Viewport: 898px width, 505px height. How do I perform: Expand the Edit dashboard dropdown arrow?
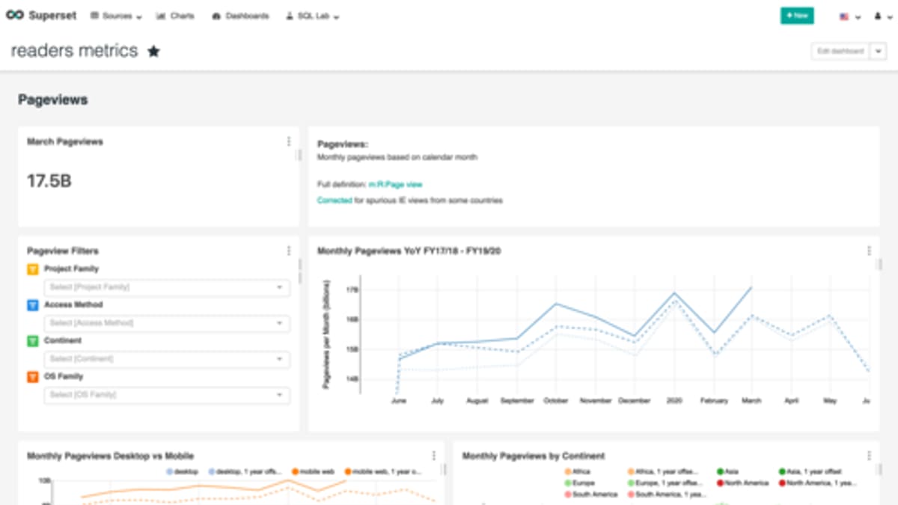[x=879, y=51]
